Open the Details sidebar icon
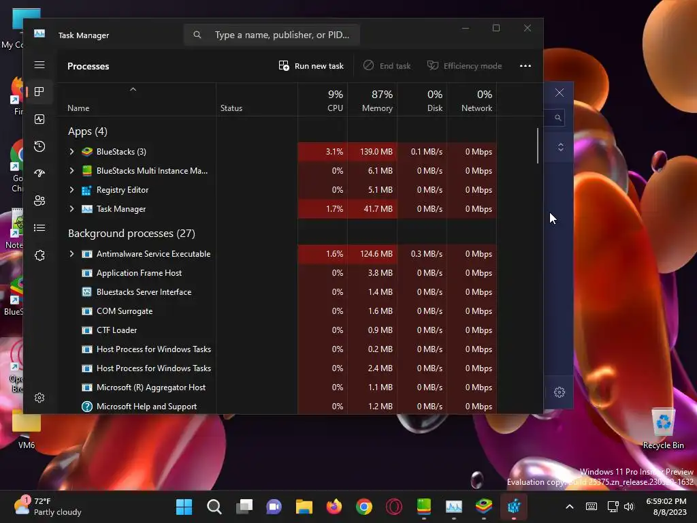The height and width of the screenshot is (523, 697). 39,227
